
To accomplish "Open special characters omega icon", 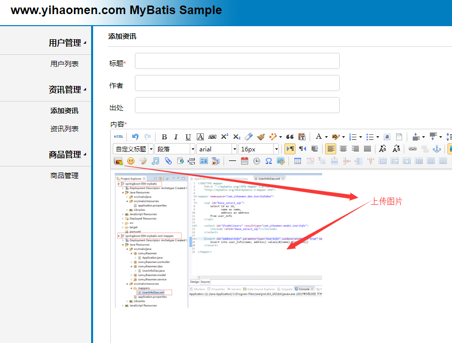I will tap(269, 161).
